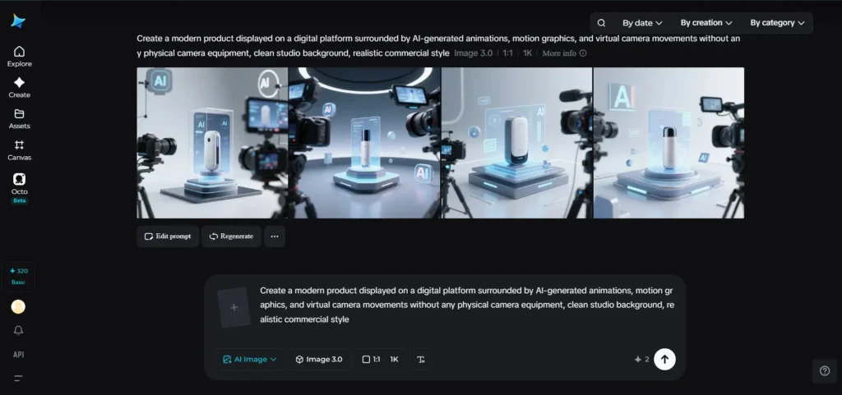Open the Create section
The height and width of the screenshot is (395, 842).
pyautogui.click(x=20, y=88)
